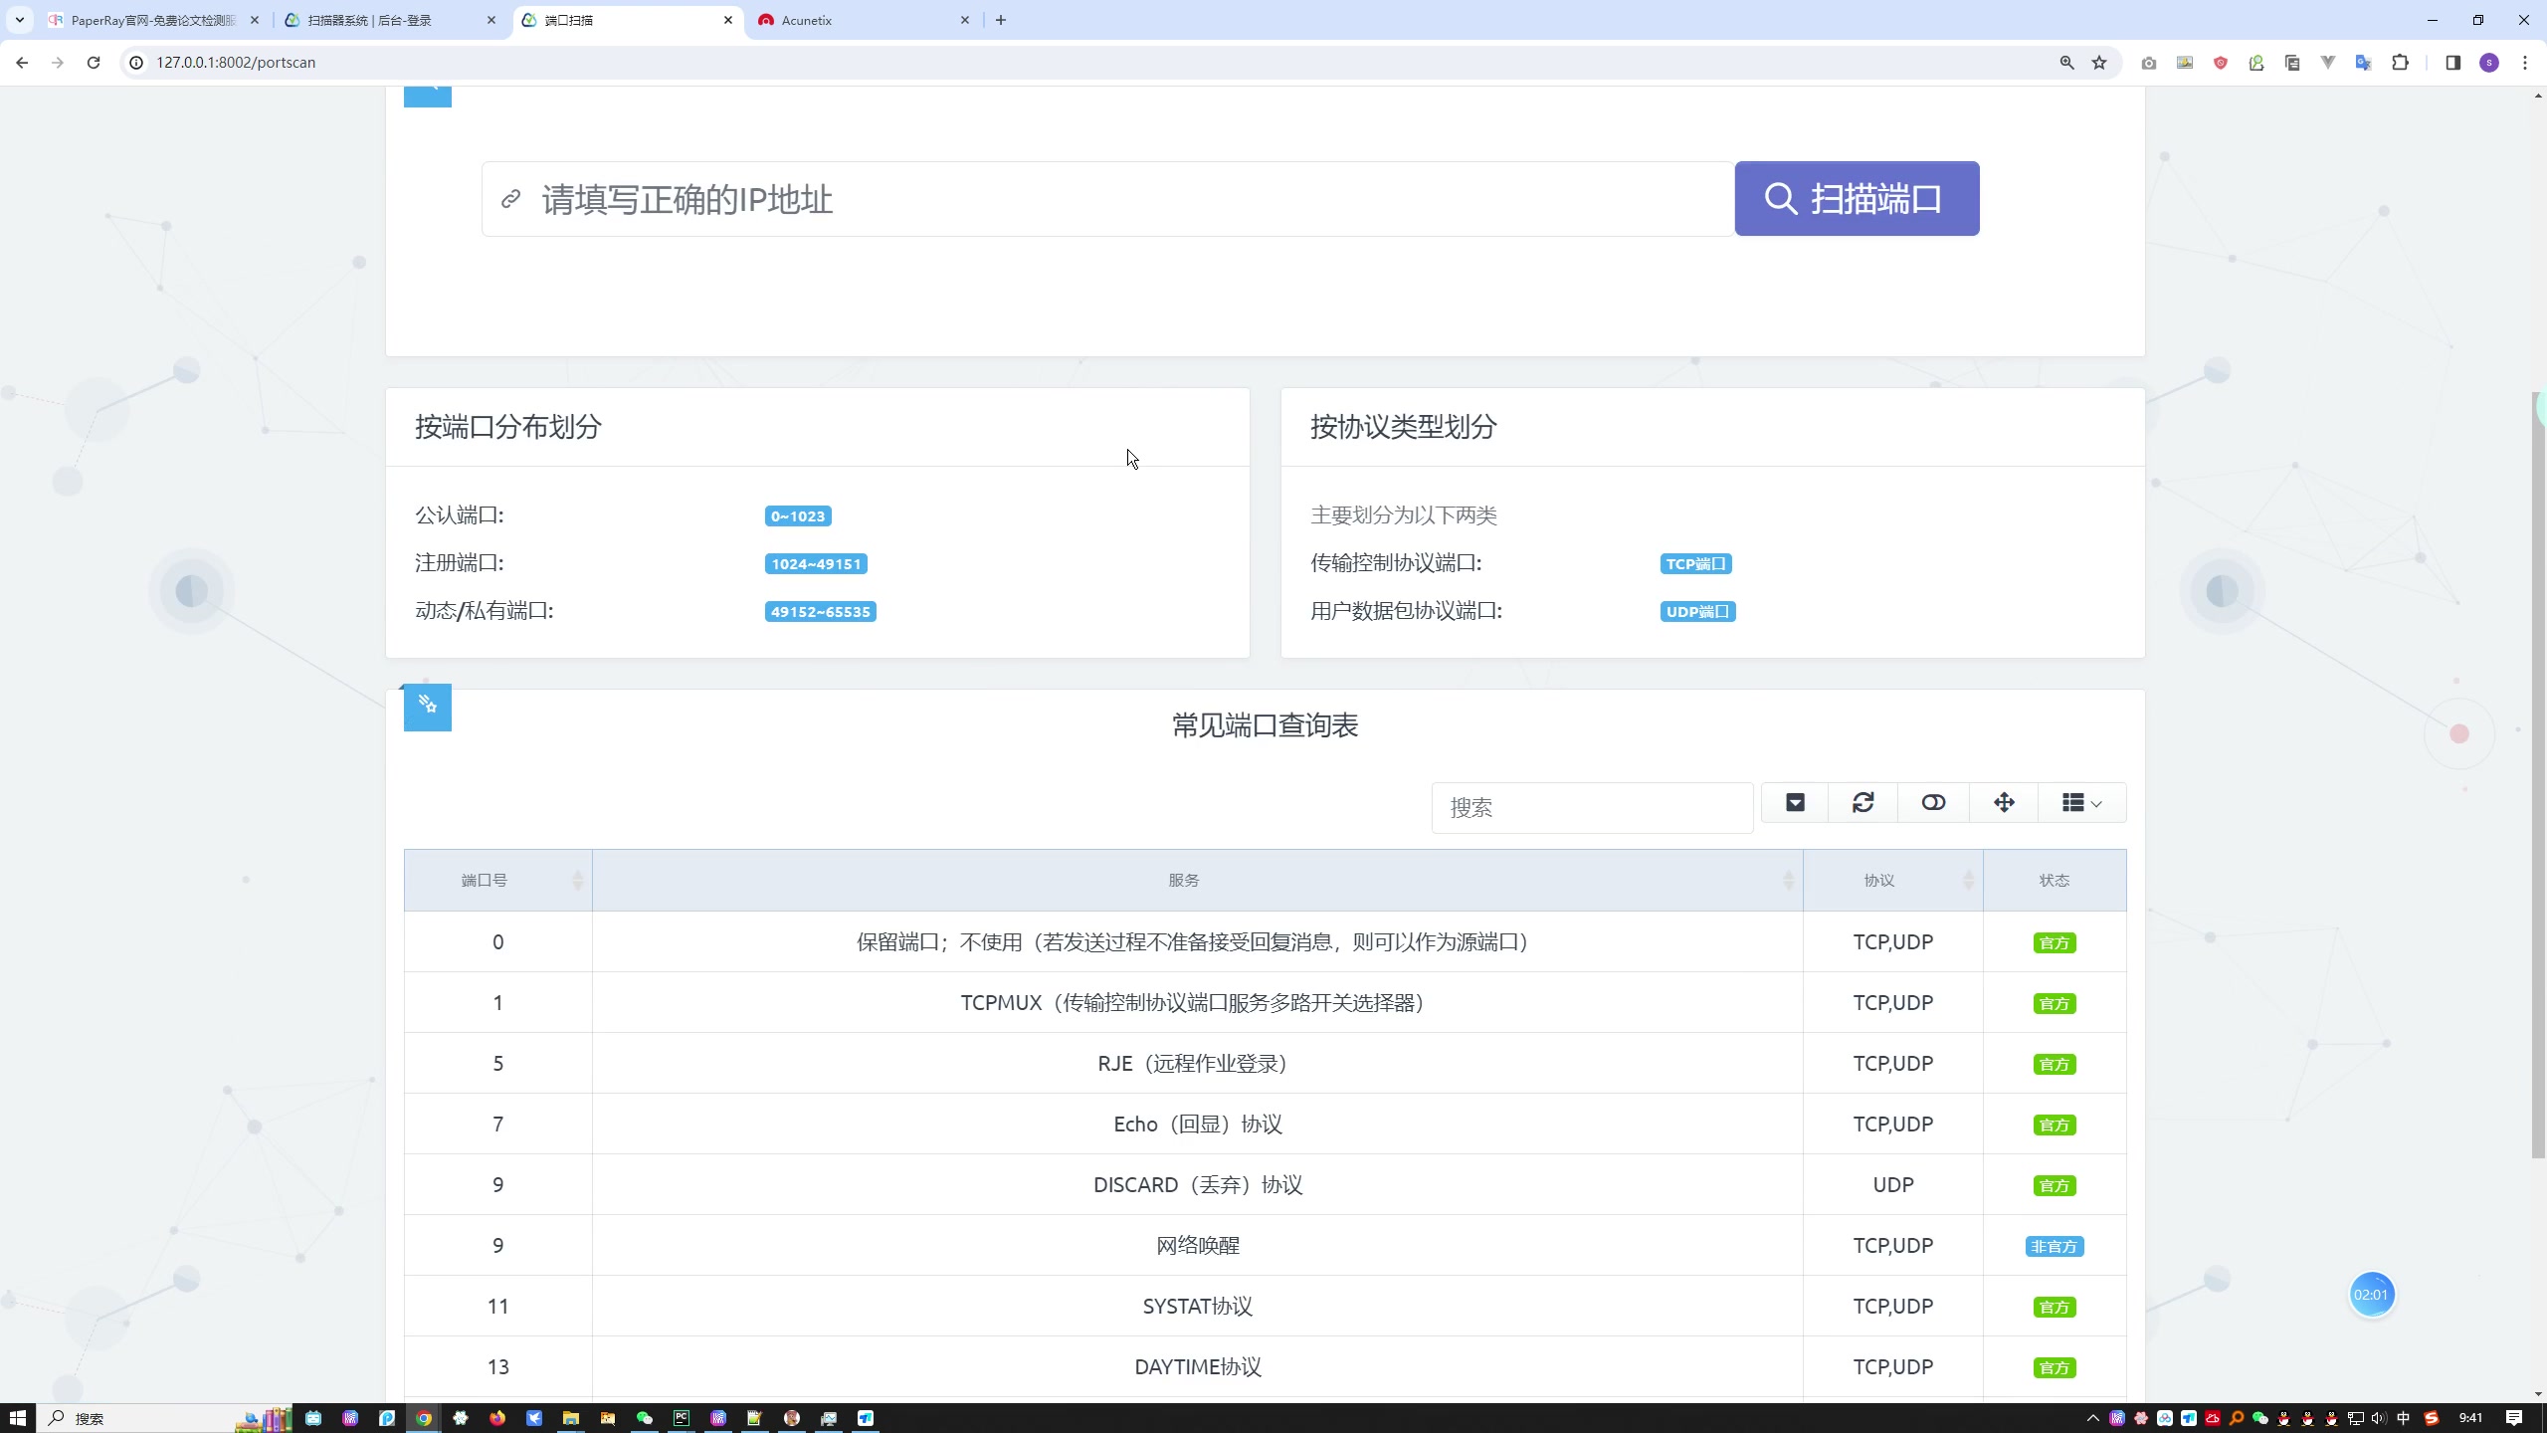The width and height of the screenshot is (2547, 1433).
Task: Open File Explorer from the taskbar
Action: click(x=570, y=1418)
